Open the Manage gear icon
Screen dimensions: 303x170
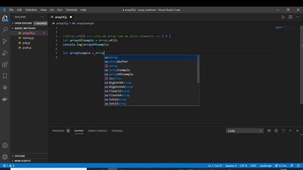click(5, 157)
